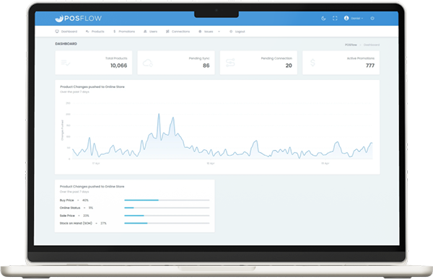Click the Sale Price progress bar
433x279 pixels.
167,216
